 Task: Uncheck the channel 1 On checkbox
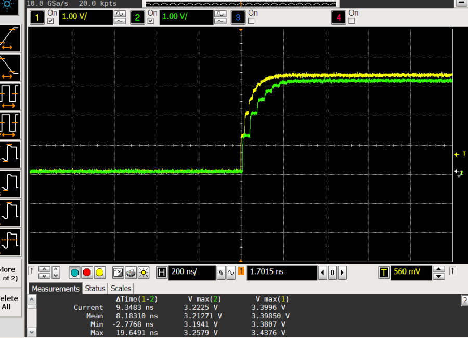pos(50,21)
